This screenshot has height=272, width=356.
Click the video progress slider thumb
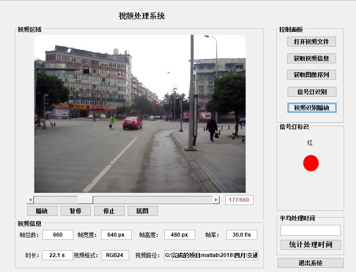[x=85, y=200]
